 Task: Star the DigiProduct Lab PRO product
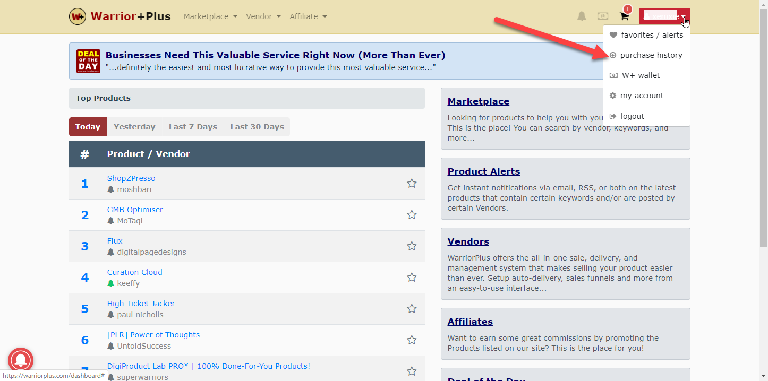click(x=412, y=371)
